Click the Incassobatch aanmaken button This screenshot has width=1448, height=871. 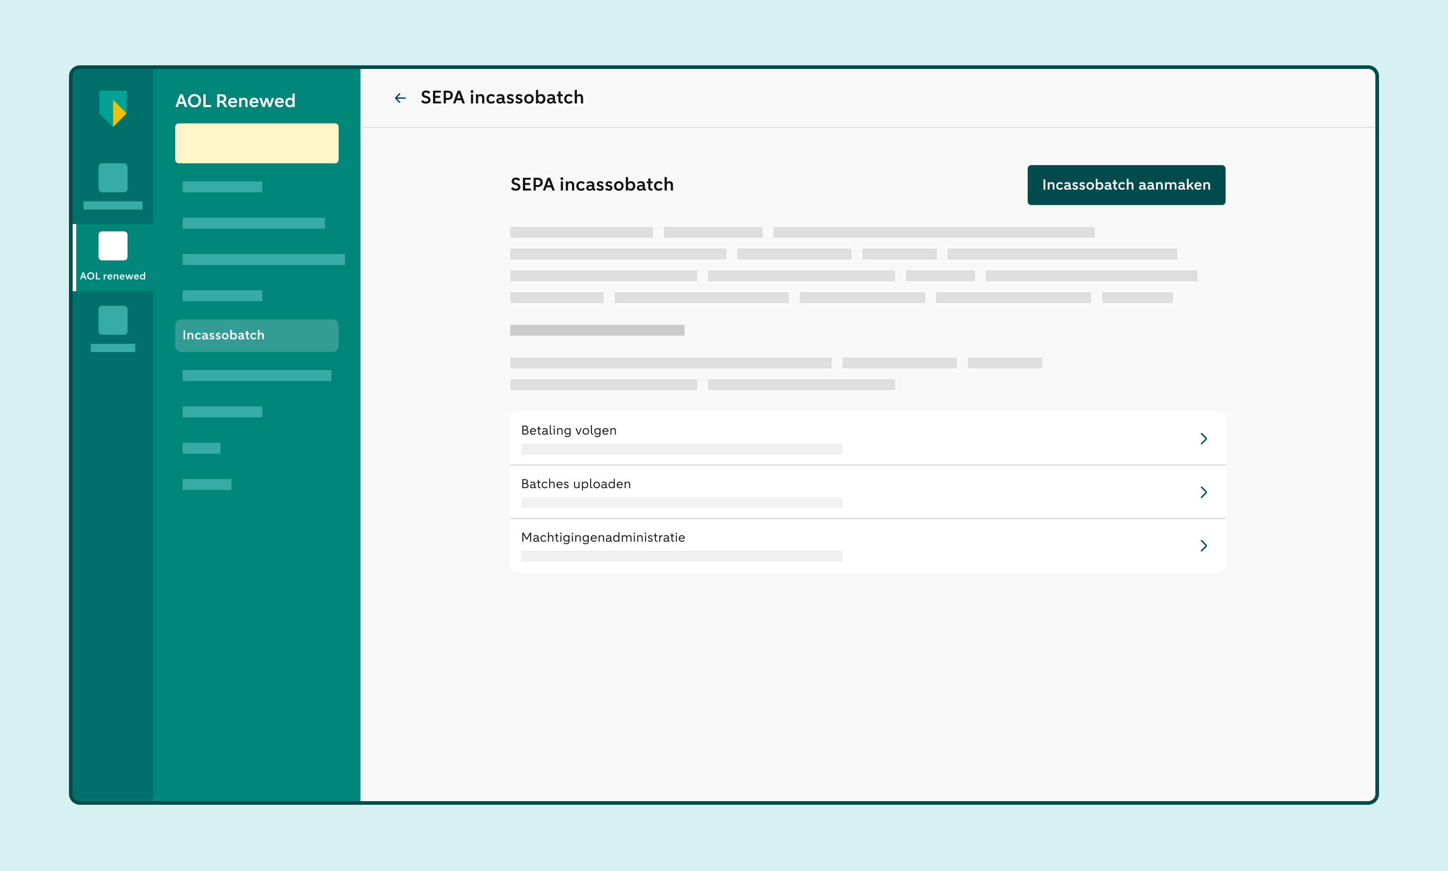click(x=1126, y=185)
